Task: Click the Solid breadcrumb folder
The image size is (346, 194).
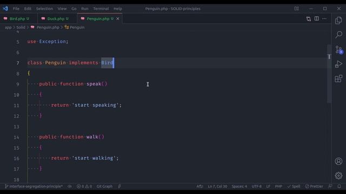Action: 21,27
